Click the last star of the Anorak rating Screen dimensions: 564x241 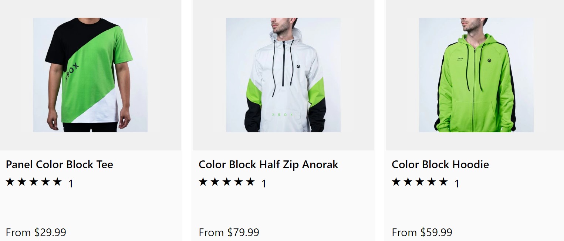[x=250, y=182]
